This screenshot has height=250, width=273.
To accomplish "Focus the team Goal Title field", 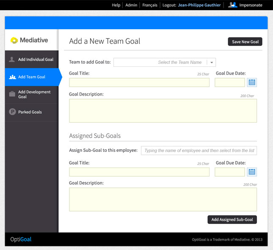I will pos(139,82).
